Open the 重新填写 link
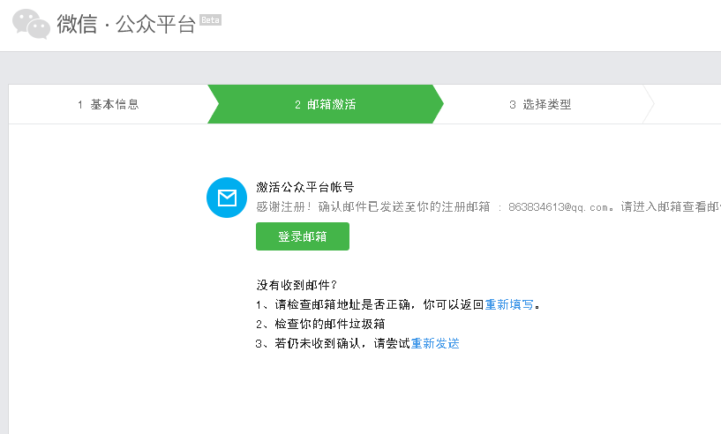 coord(509,304)
